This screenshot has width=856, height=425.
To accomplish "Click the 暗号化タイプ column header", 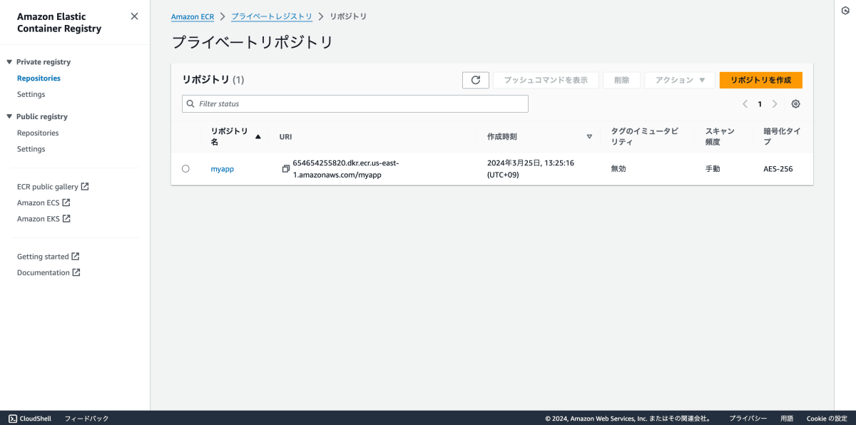I will [x=782, y=136].
